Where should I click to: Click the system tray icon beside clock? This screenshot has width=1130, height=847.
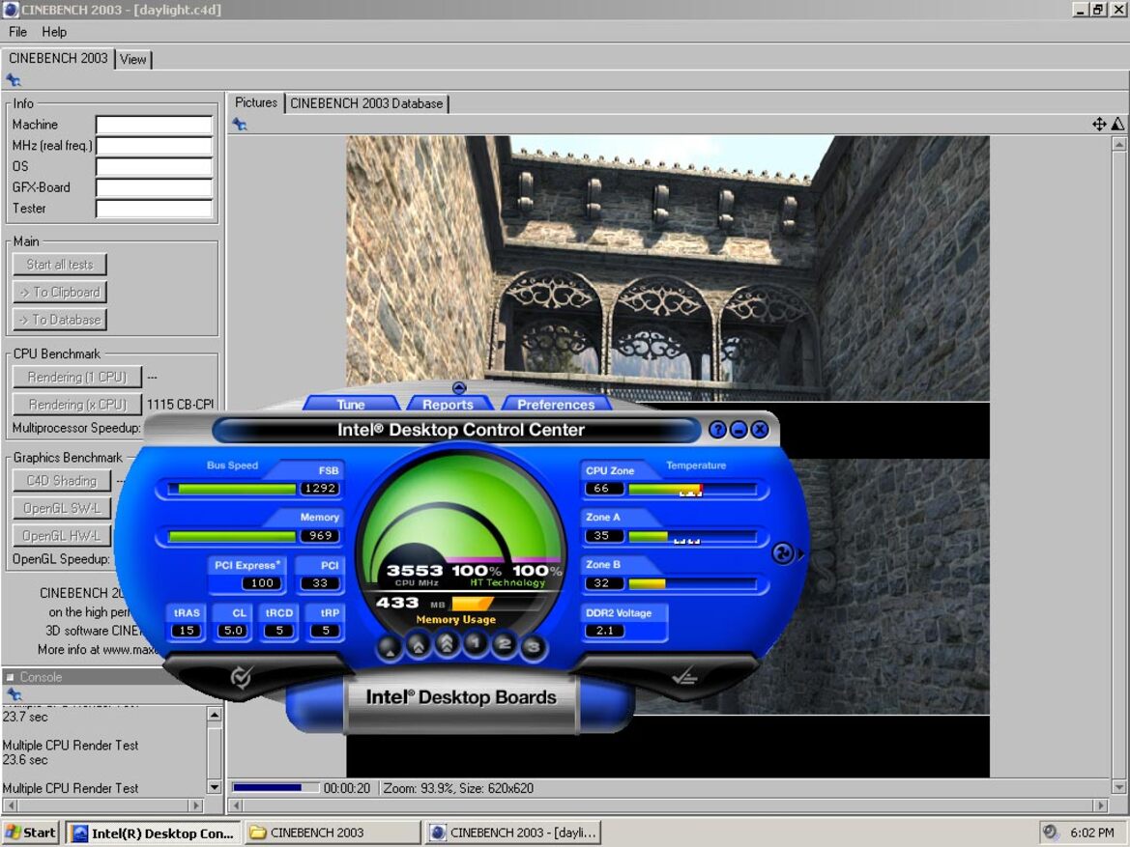[x=1050, y=832]
